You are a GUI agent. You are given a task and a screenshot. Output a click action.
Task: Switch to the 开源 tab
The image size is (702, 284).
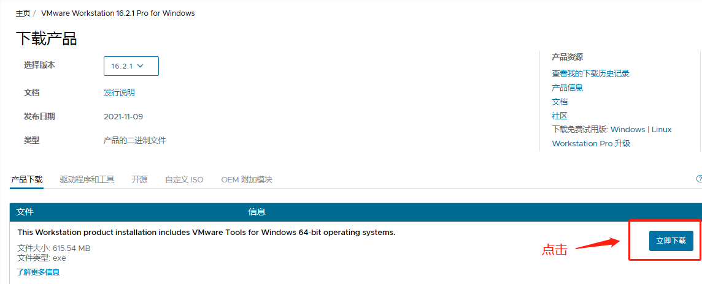pyautogui.click(x=140, y=179)
